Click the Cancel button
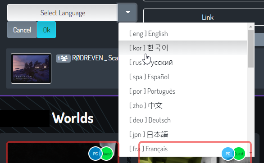Viewport: 264px width, 163px height. point(22,30)
